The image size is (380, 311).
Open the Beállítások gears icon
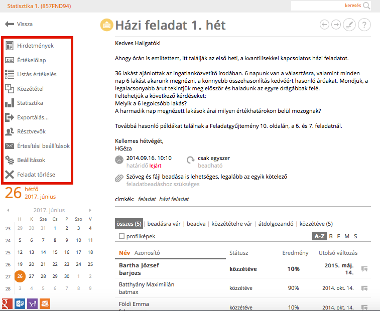tap(10, 160)
